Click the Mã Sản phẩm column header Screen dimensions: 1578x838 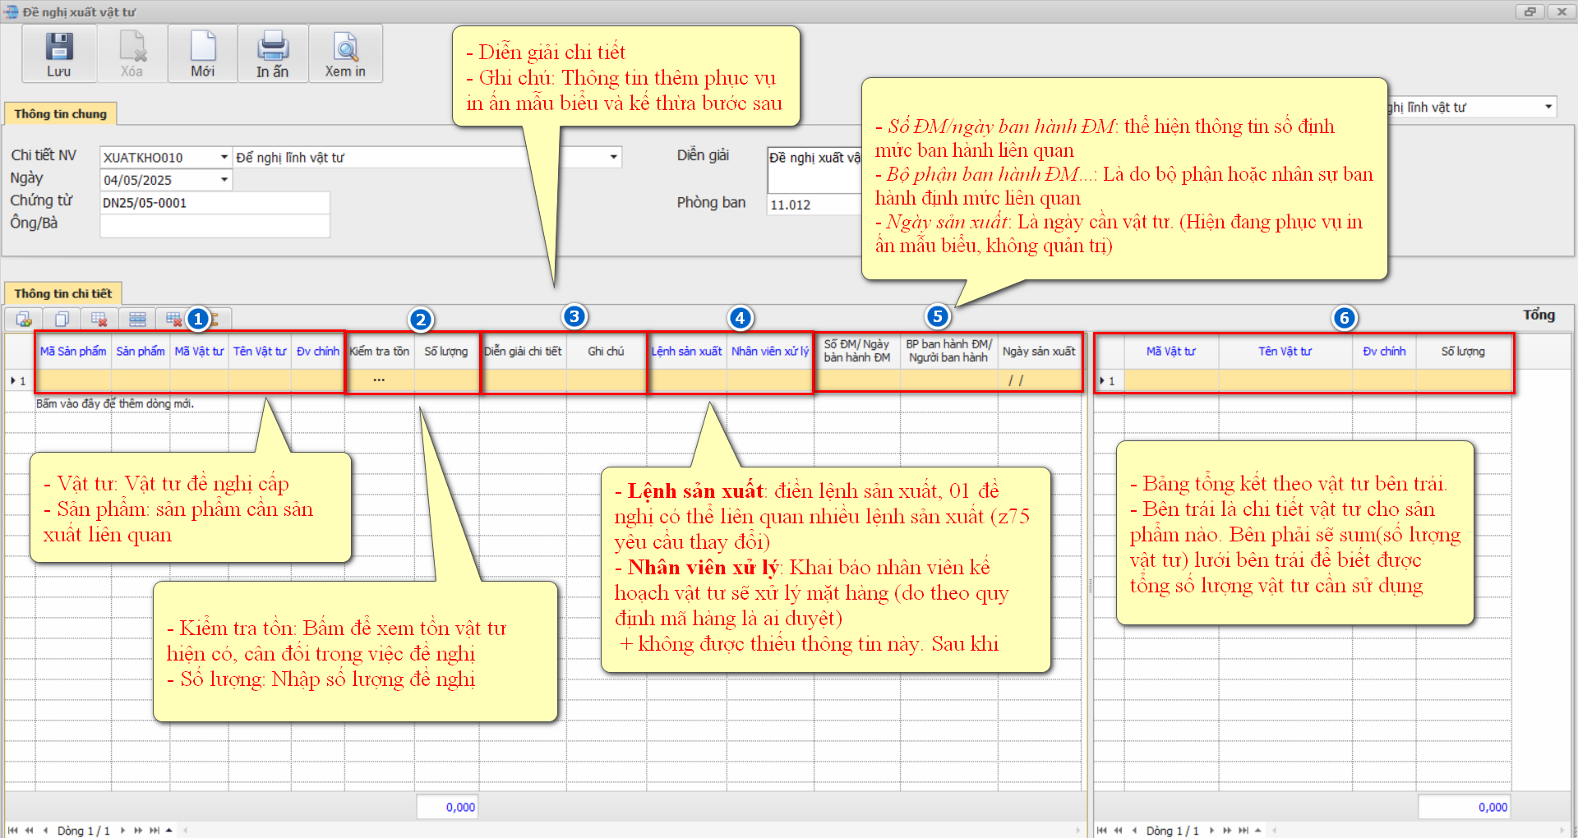click(73, 352)
